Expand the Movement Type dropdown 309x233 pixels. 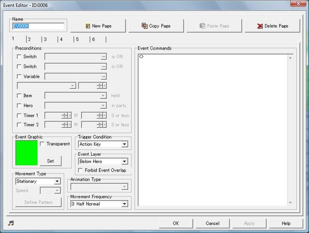click(38, 181)
